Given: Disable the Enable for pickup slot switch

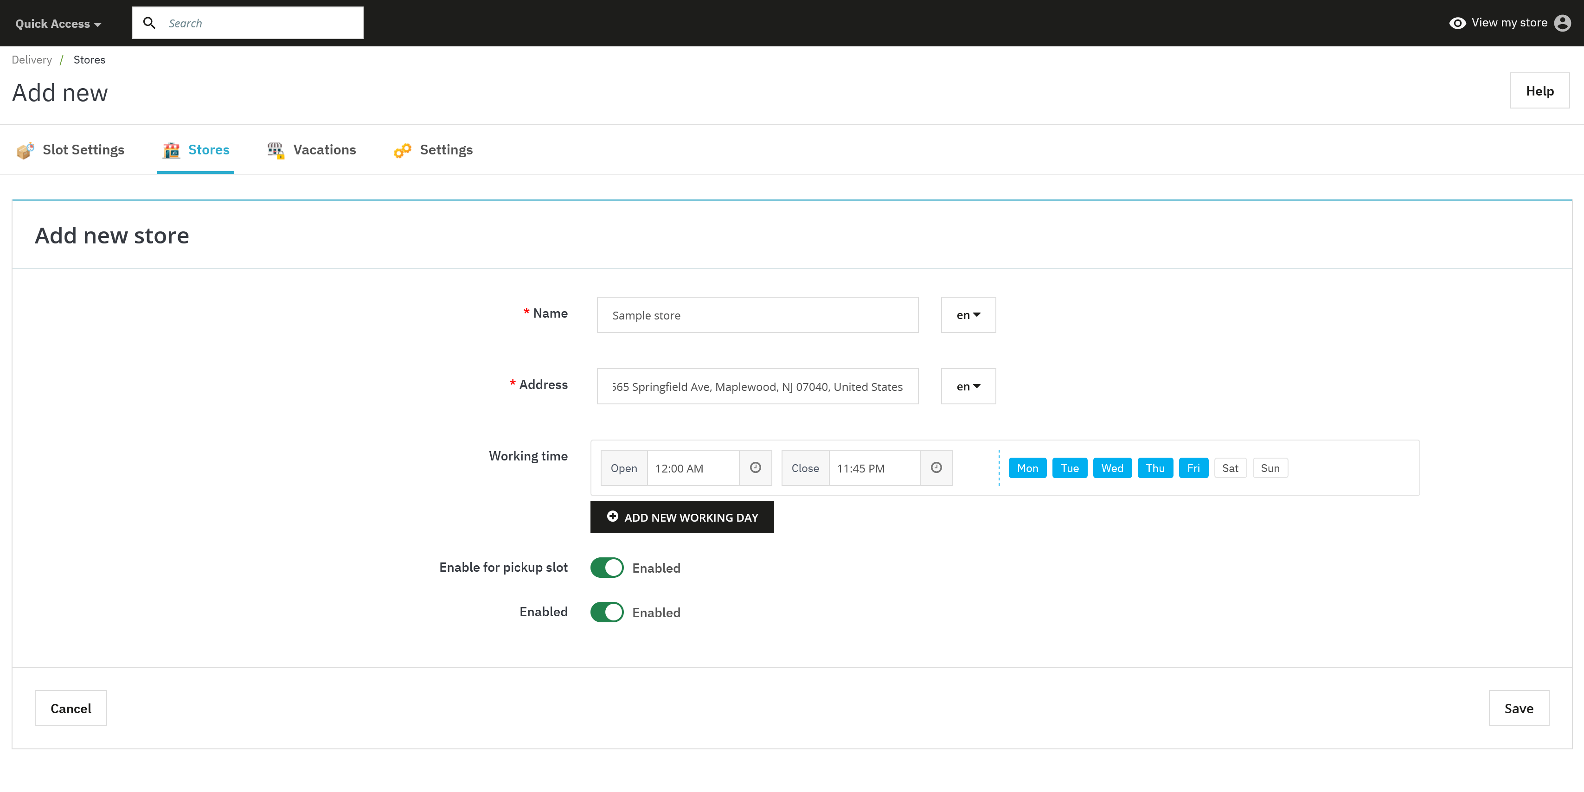Looking at the screenshot, I should pyautogui.click(x=606, y=568).
